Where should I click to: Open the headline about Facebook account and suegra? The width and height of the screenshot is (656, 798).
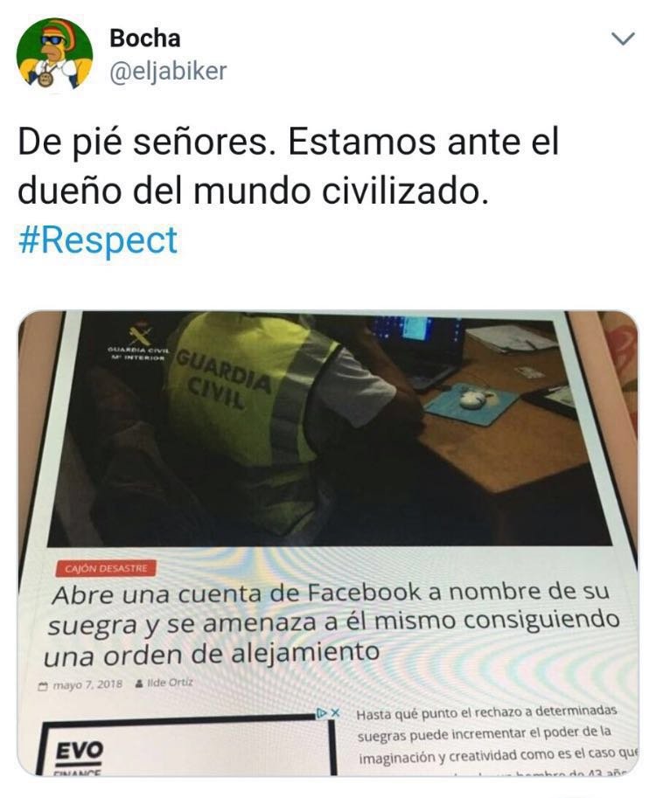tap(332, 623)
